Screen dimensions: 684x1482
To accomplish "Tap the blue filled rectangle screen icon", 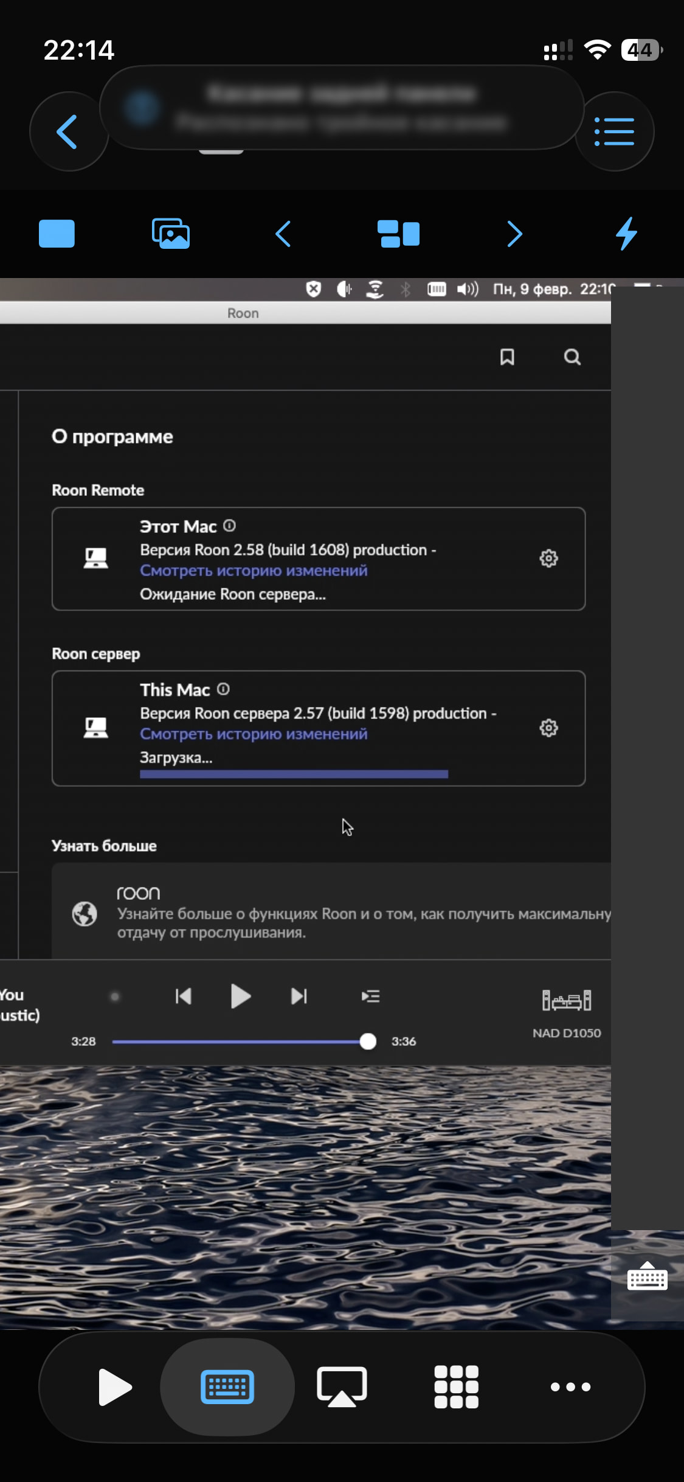I will pyautogui.click(x=57, y=234).
